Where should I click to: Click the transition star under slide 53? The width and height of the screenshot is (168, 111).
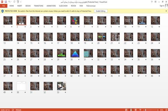point(65,92)
